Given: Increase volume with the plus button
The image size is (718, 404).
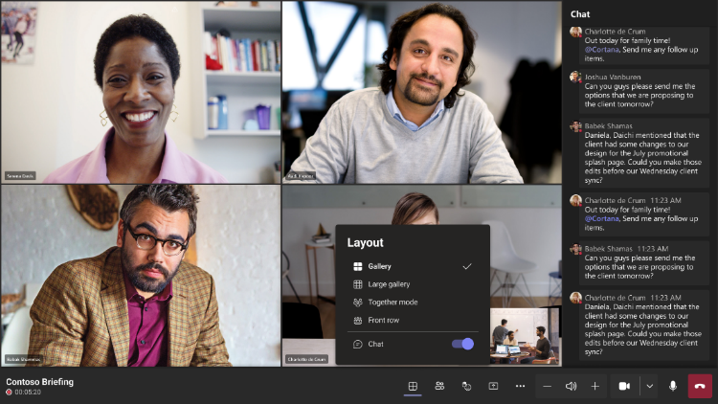Looking at the screenshot, I should pos(595,386).
